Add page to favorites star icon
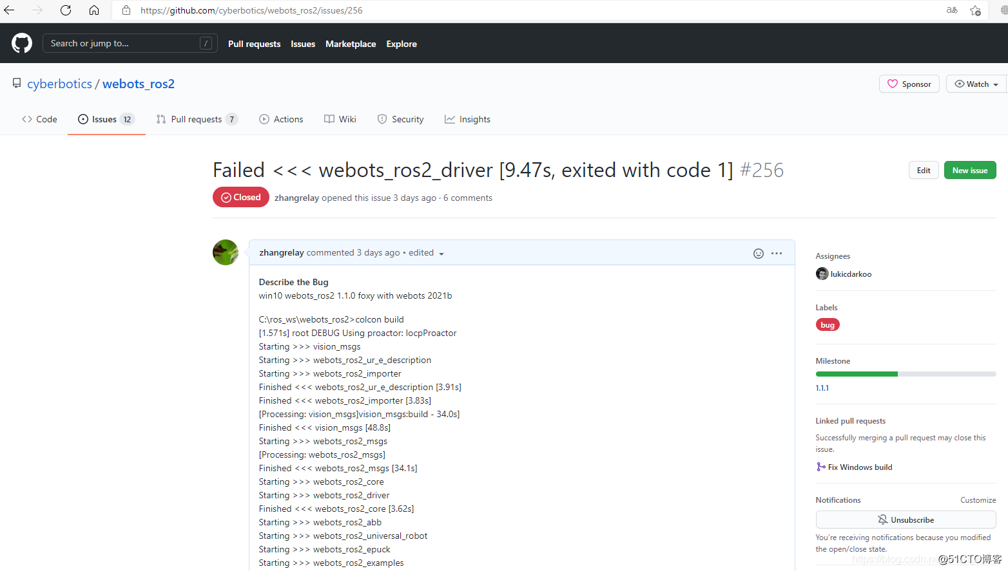This screenshot has width=1008, height=571. coord(976,10)
